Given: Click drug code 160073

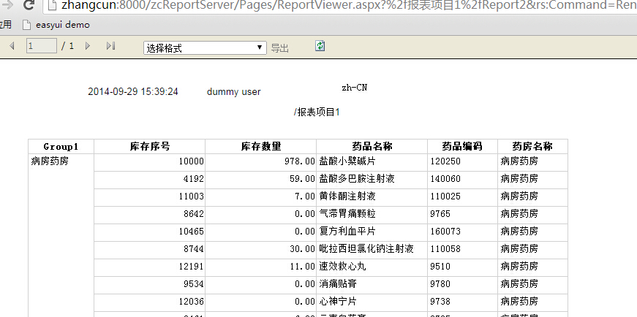Looking at the screenshot, I should click(445, 232).
